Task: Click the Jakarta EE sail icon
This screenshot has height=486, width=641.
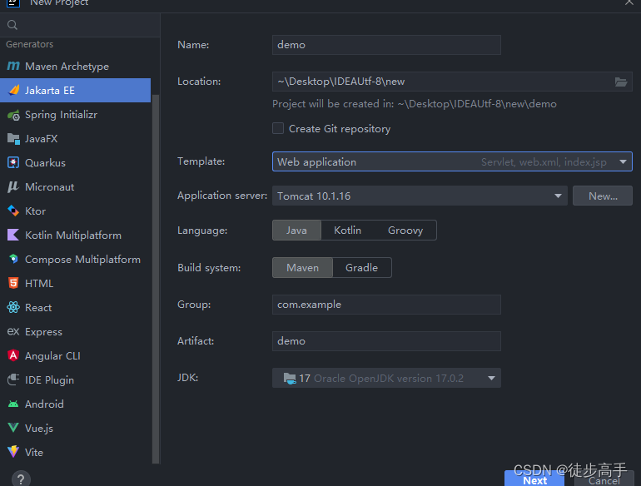Action: point(13,90)
